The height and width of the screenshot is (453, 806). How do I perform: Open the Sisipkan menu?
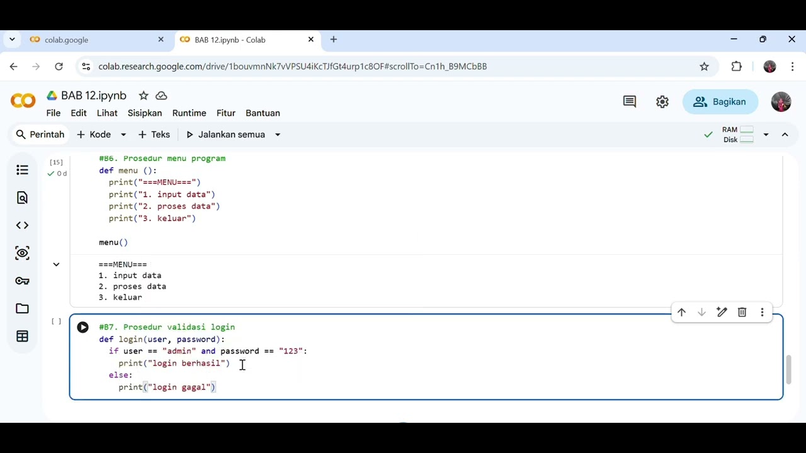[x=145, y=113]
